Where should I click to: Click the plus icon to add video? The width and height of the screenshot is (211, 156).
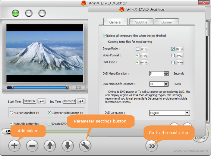14,146
